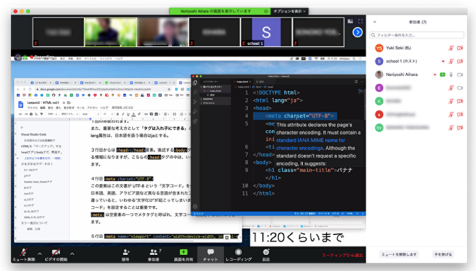
Task: Click the blue next-arrow in video strip
Action: (x=357, y=32)
